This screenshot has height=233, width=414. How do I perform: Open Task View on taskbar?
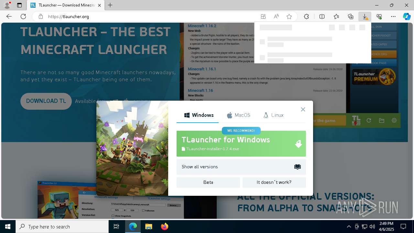(116, 227)
